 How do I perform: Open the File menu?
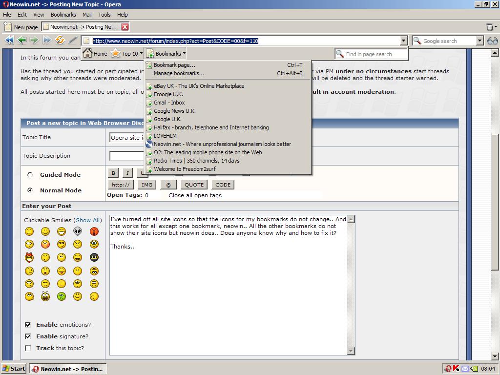[x=7, y=15]
